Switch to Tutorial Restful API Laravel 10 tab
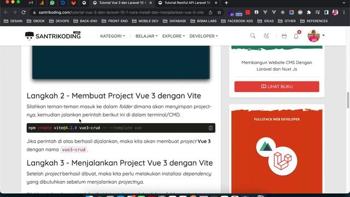The image size is (350, 197). pyautogui.click(x=187, y=3)
